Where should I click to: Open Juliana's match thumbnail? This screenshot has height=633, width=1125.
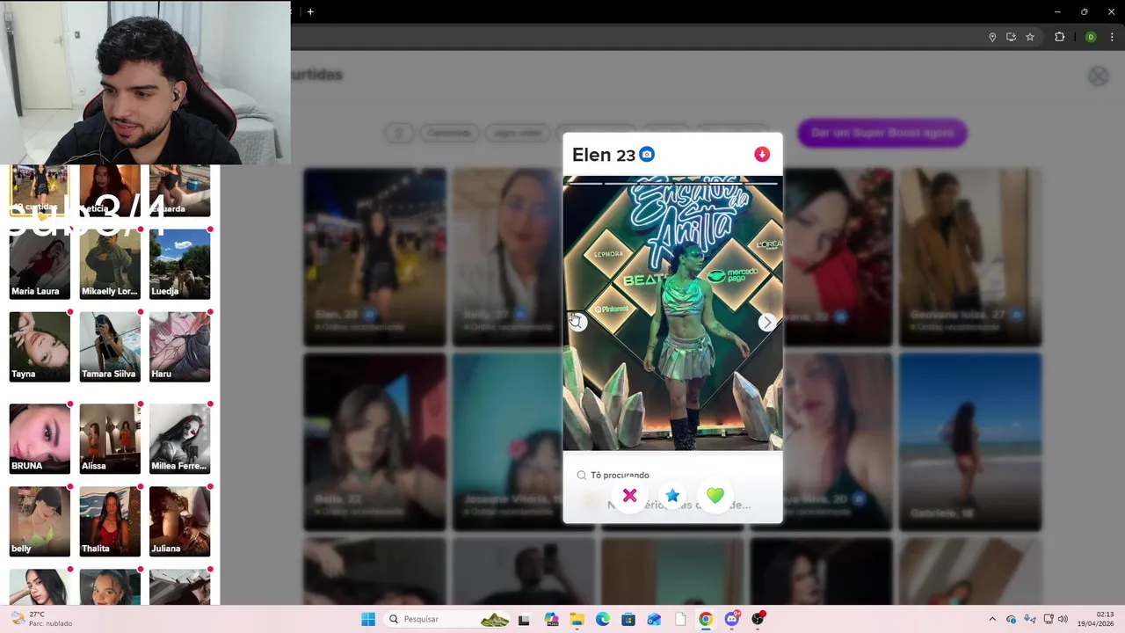(180, 521)
